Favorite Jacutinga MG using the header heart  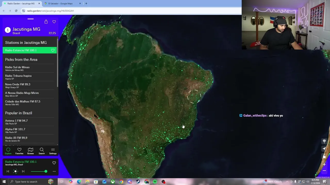(54, 22)
